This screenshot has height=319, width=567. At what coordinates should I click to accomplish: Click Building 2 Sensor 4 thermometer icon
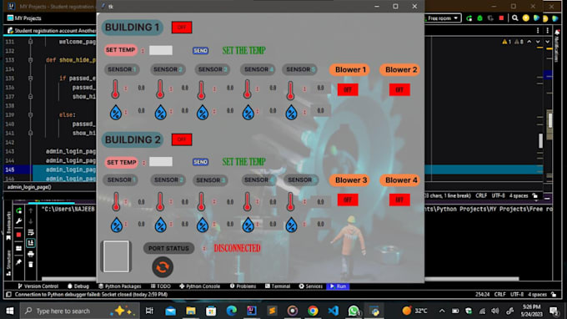click(247, 201)
